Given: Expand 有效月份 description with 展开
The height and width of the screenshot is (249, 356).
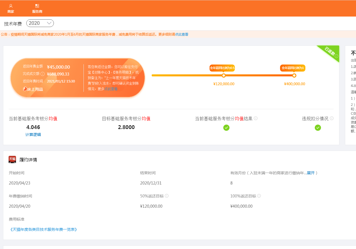Looking at the screenshot, I should point(311,173).
